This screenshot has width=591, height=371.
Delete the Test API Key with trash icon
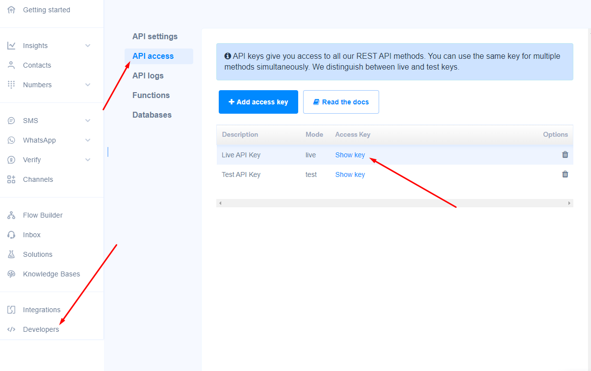point(565,174)
